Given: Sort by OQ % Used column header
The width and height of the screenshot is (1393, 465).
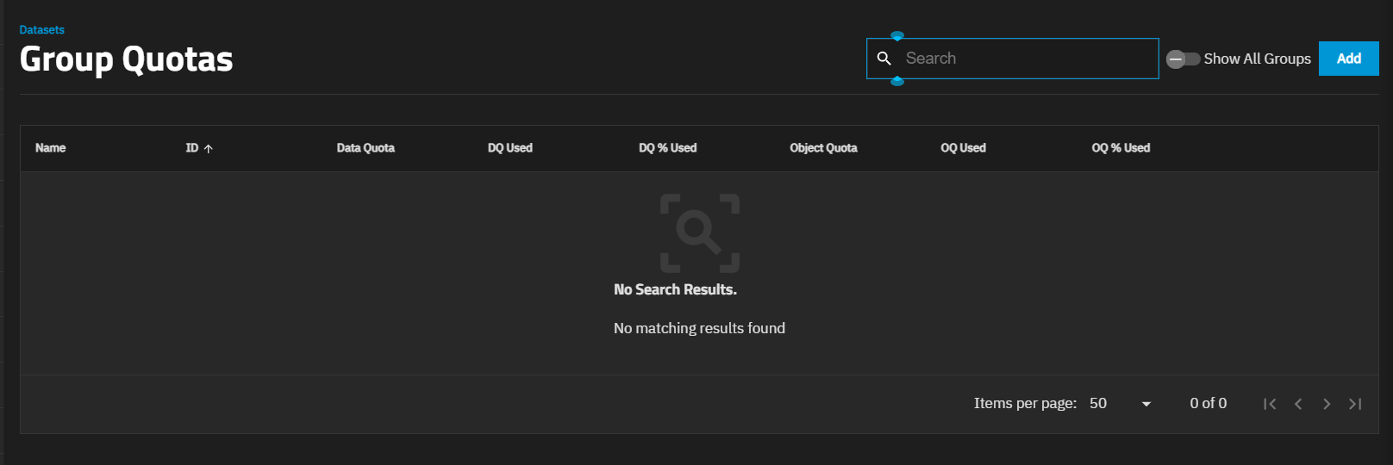Looking at the screenshot, I should (1121, 148).
